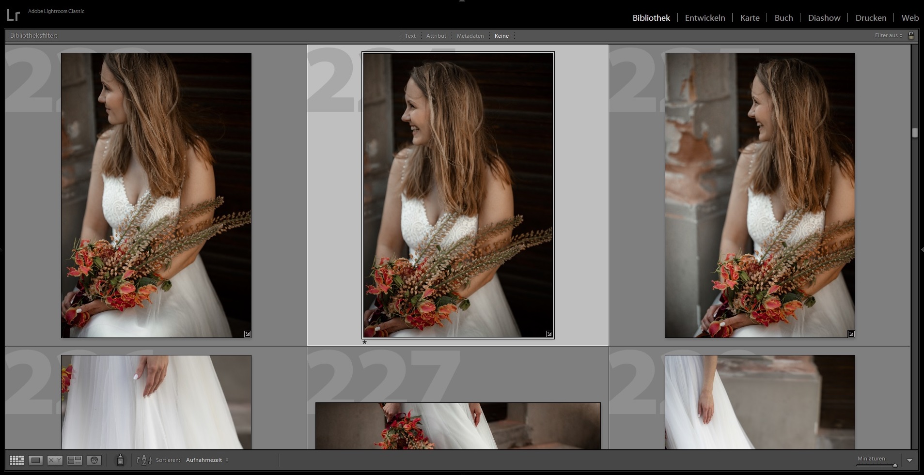The image size is (924, 475).
Task: Click the develop-settings badge on selected photo
Action: [x=549, y=334]
